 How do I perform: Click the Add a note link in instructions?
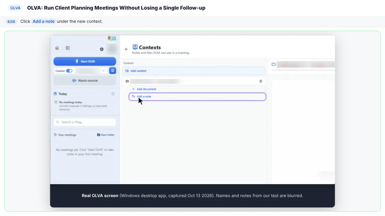[x=44, y=21]
